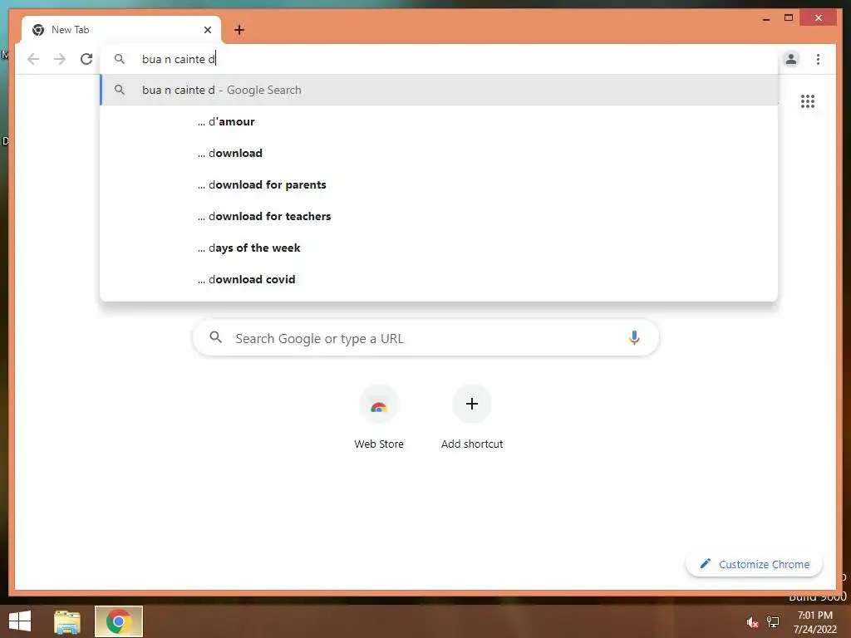Go forward using the forward arrow
The height and width of the screenshot is (638, 851).
click(x=60, y=59)
